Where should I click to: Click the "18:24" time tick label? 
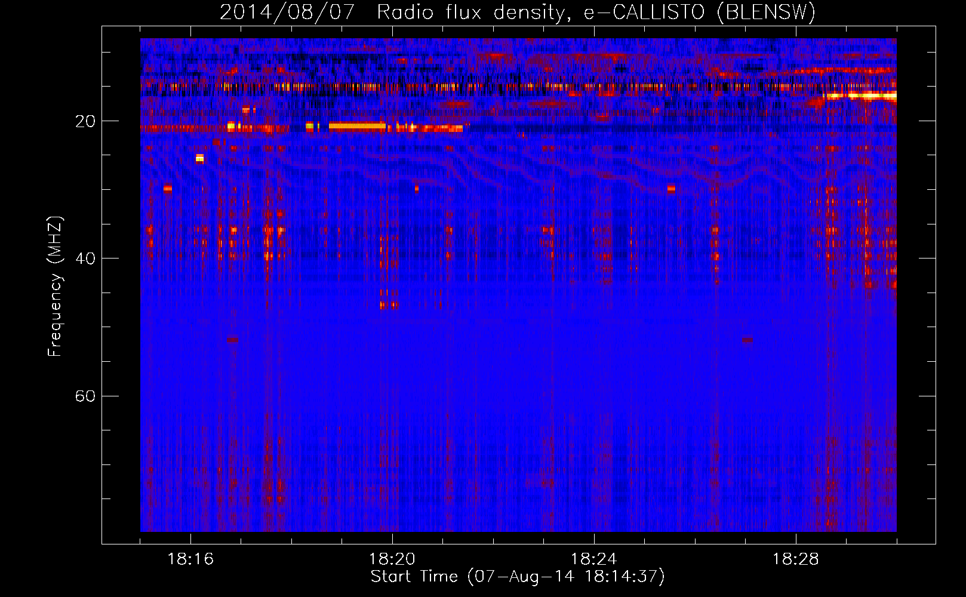(594, 559)
